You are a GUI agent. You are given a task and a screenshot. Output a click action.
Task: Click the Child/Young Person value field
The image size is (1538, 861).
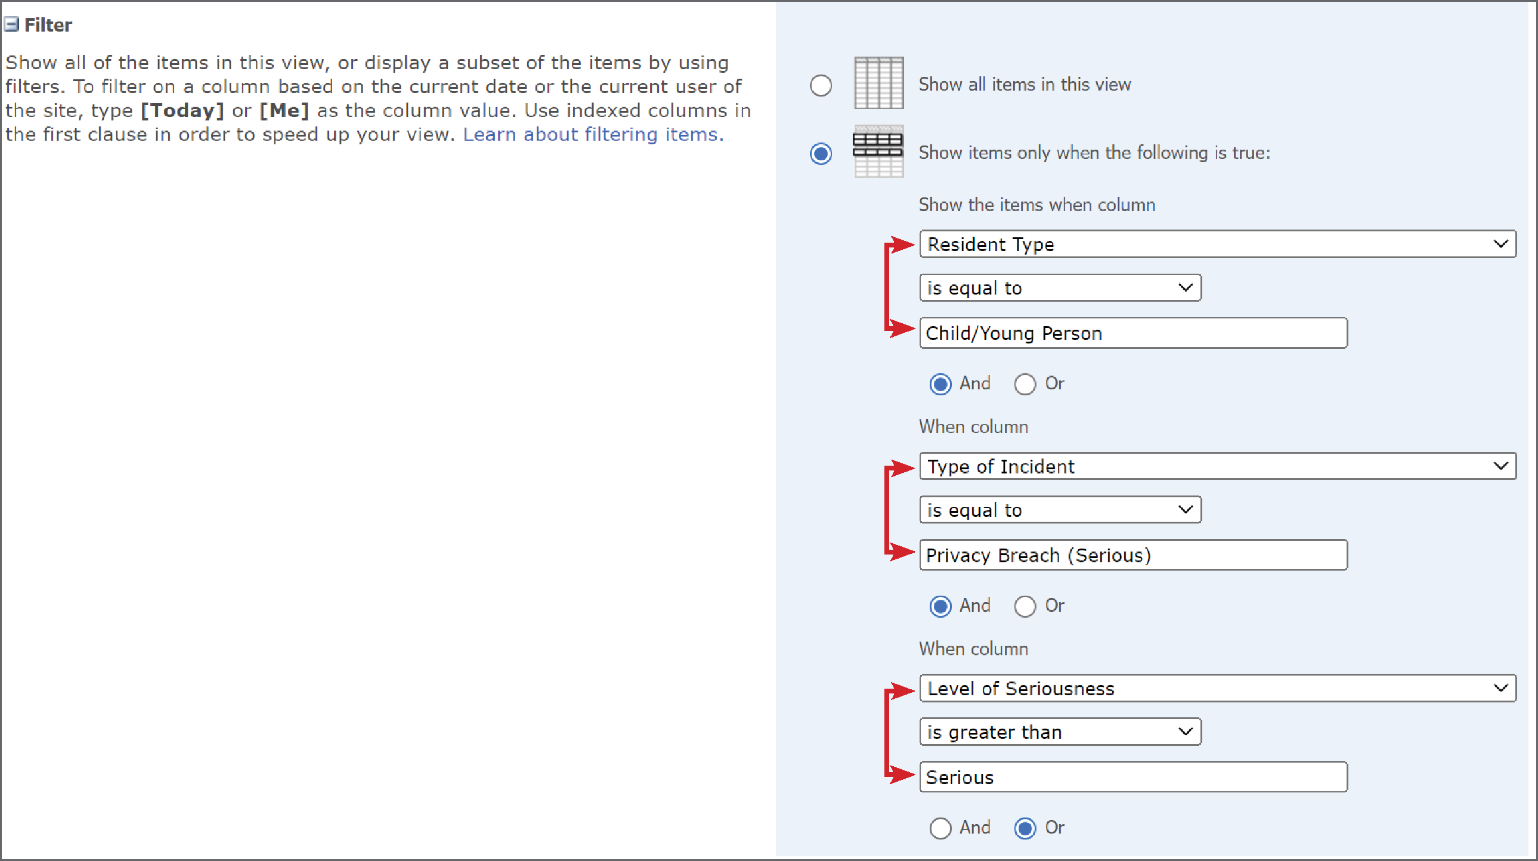(1133, 333)
